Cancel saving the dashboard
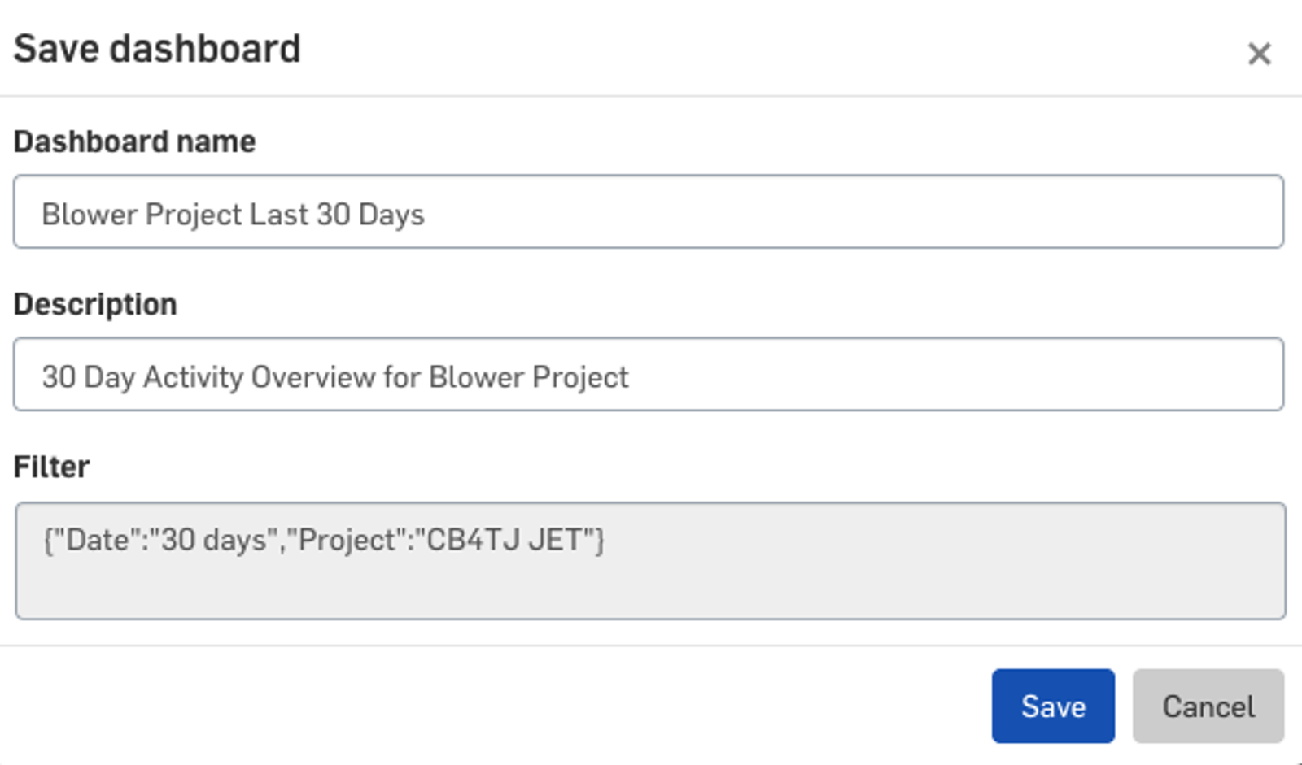The image size is (1302, 765). (x=1208, y=706)
